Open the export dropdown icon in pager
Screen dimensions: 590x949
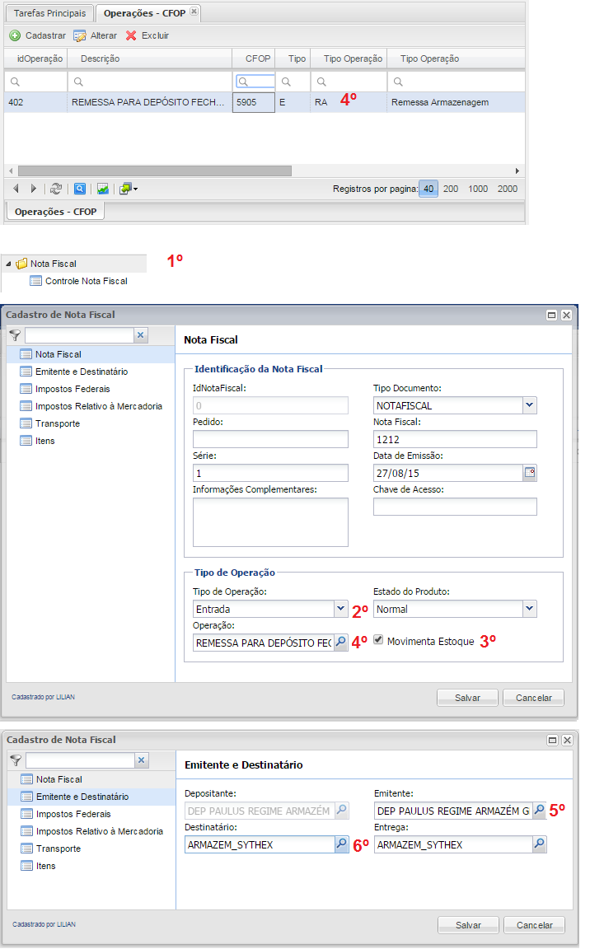[129, 189]
